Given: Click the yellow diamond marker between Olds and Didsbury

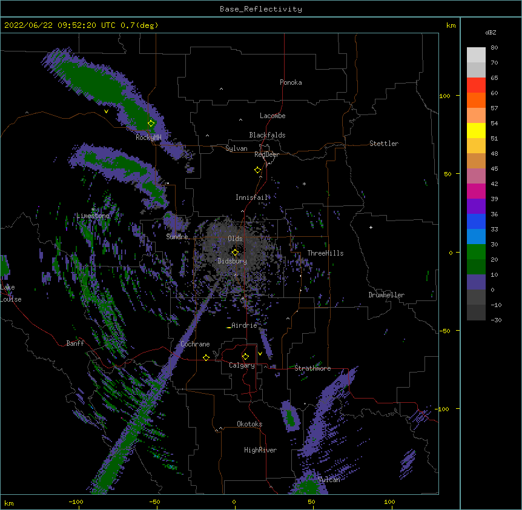Looking at the screenshot, I should click(235, 252).
